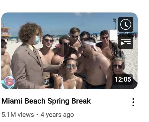
Task: Open the Miami Beach Spring Break title link
Action: [x=46, y=101]
